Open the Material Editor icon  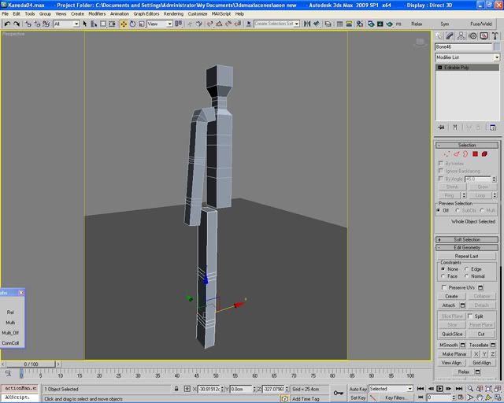[x=359, y=24]
